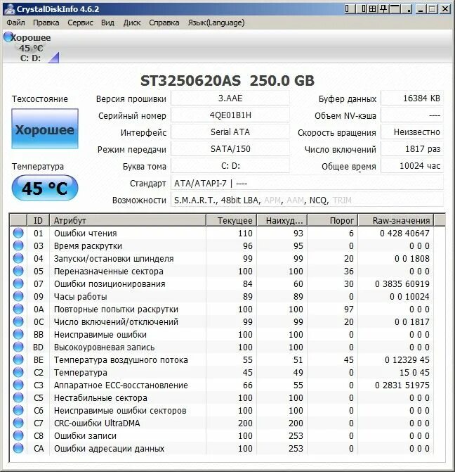
Task: Click the transfer mode field SATA/150
Action: coord(230,148)
